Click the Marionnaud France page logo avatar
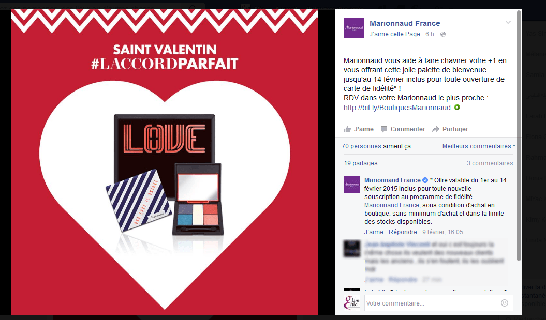This screenshot has height=320, width=546. [354, 28]
